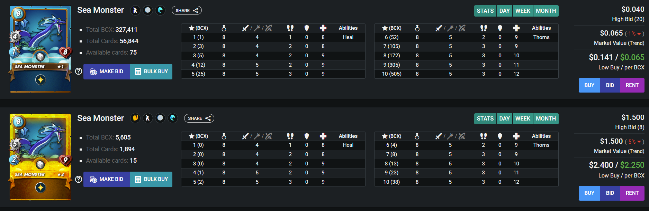Switch to the WEEK tab for first card

tap(523, 11)
